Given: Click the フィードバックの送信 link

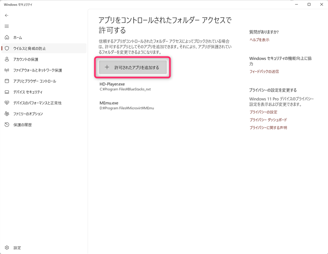Looking at the screenshot, I should pyautogui.click(x=264, y=72).
